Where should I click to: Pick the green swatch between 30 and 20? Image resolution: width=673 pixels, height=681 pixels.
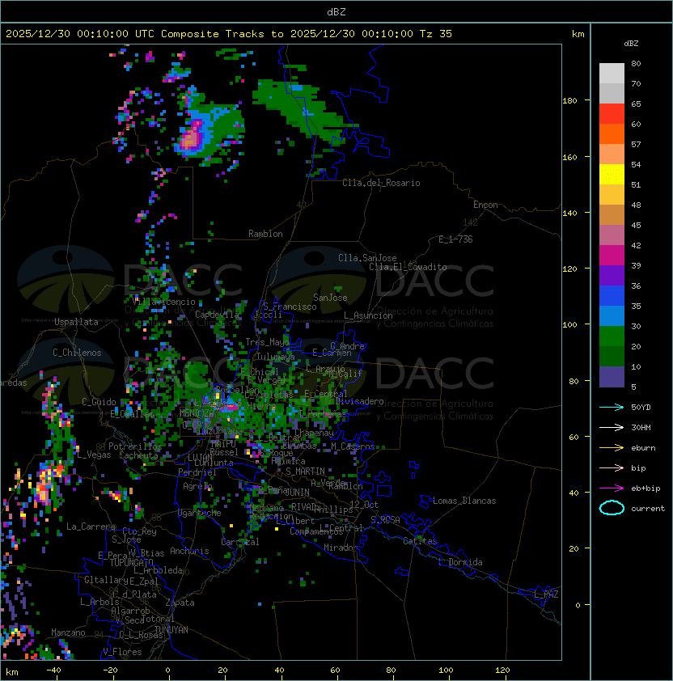click(x=612, y=336)
